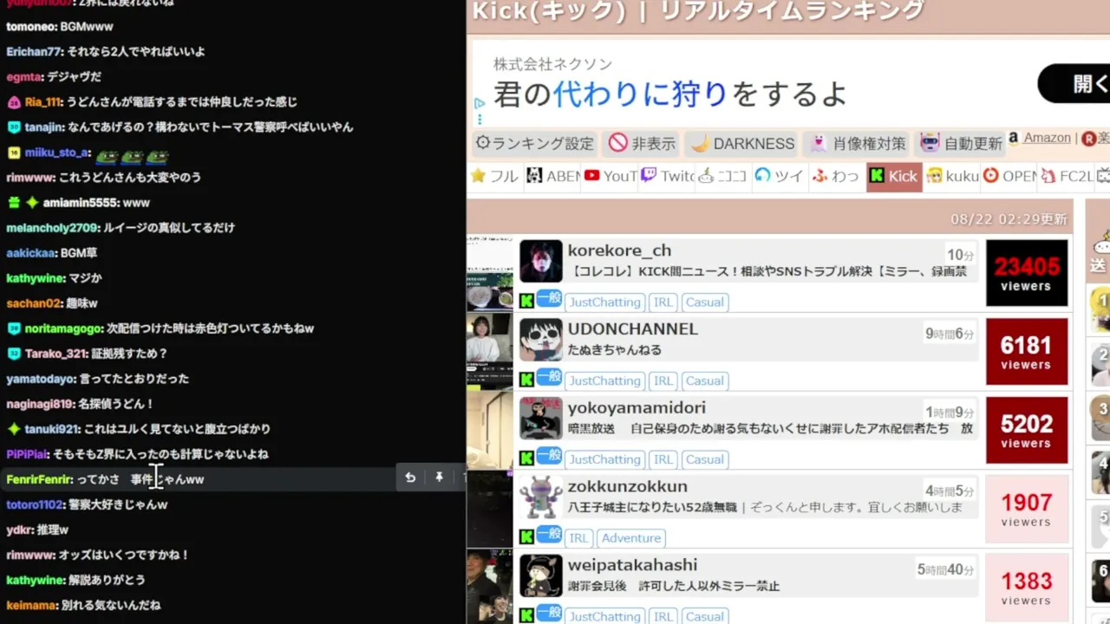This screenshot has height=624, width=1110.
Task: Click the Kick K icon in yokoyamamidori's row
Action: 526,458
